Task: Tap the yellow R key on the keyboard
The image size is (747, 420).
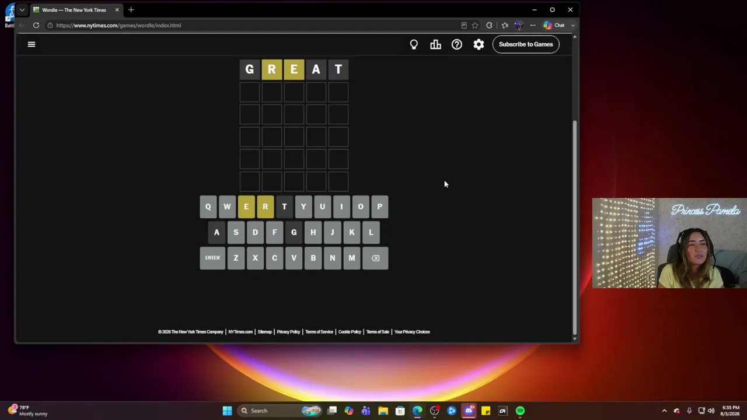Action: pyautogui.click(x=265, y=206)
